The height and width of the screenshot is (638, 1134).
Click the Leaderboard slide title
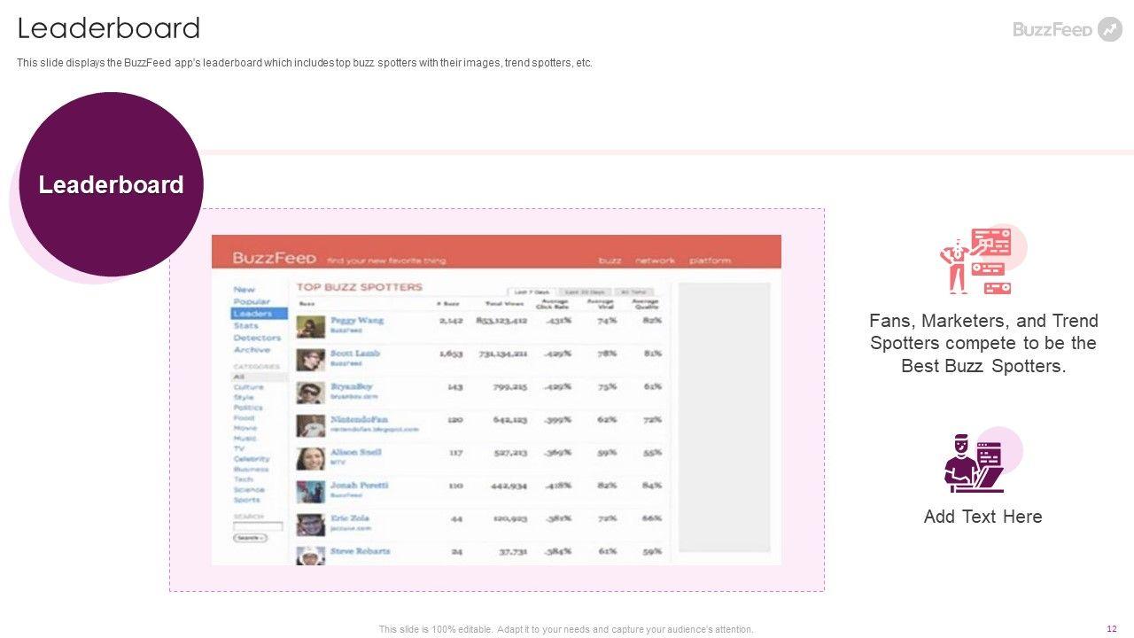[109, 28]
